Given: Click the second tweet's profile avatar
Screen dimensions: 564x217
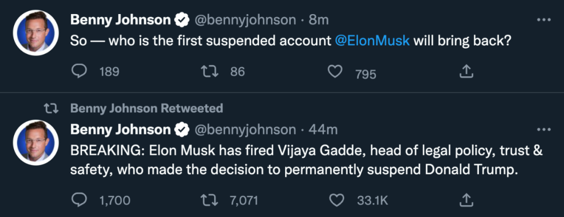Looking at the screenshot, I should [35, 141].
